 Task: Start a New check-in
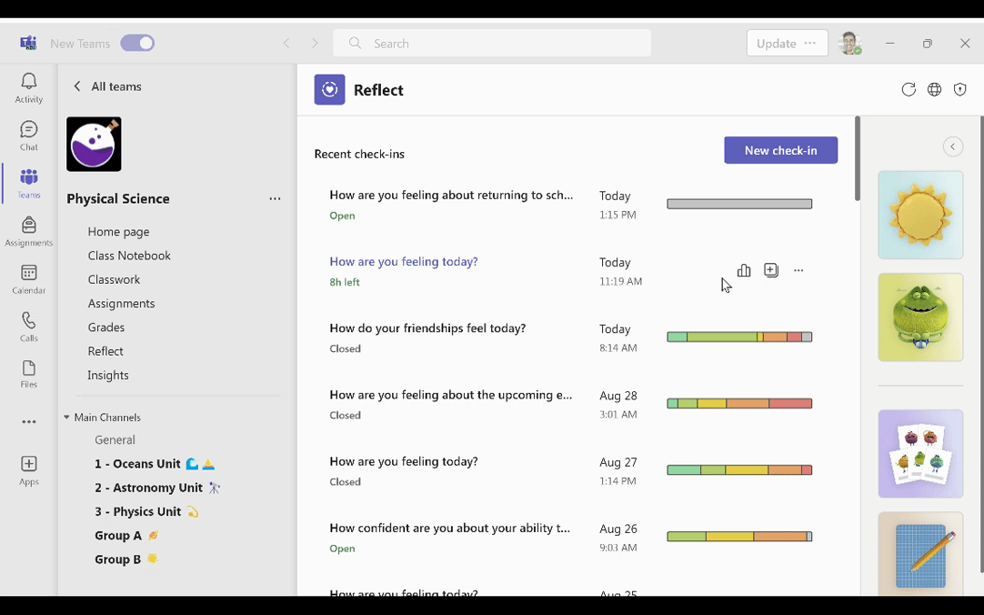click(780, 150)
